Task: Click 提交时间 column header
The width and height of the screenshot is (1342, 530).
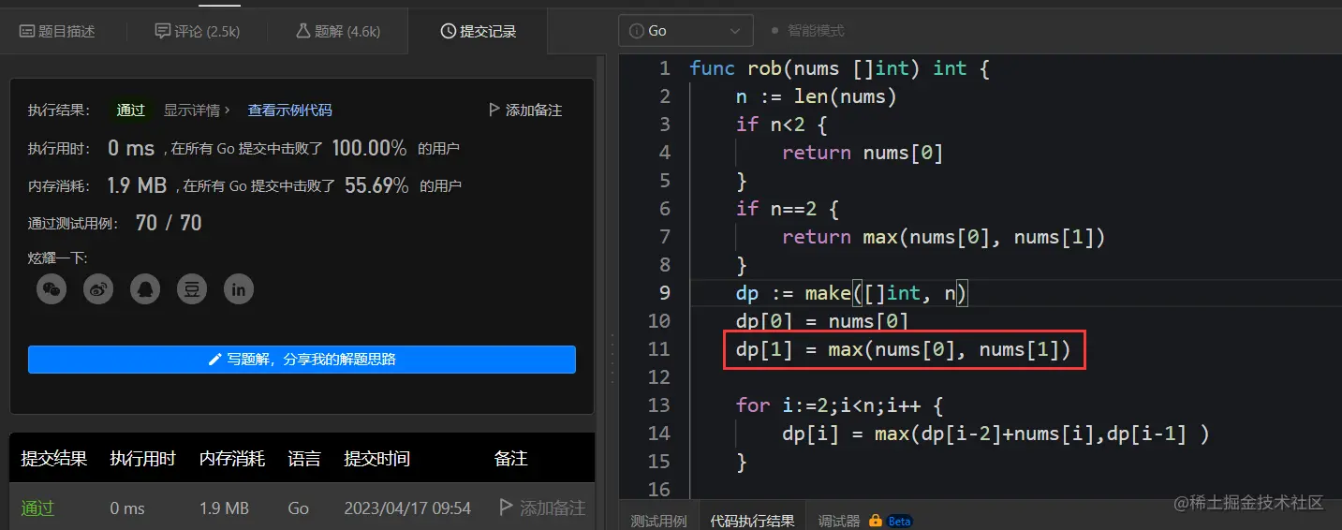Action: pos(377,459)
